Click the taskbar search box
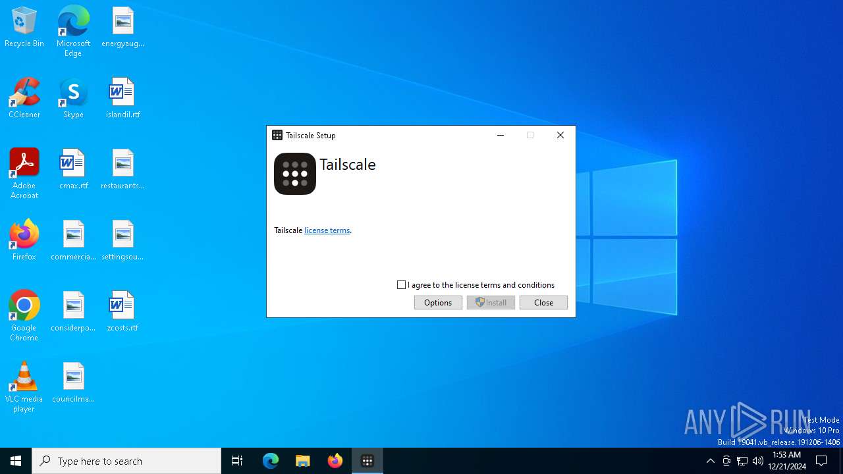 (126, 461)
